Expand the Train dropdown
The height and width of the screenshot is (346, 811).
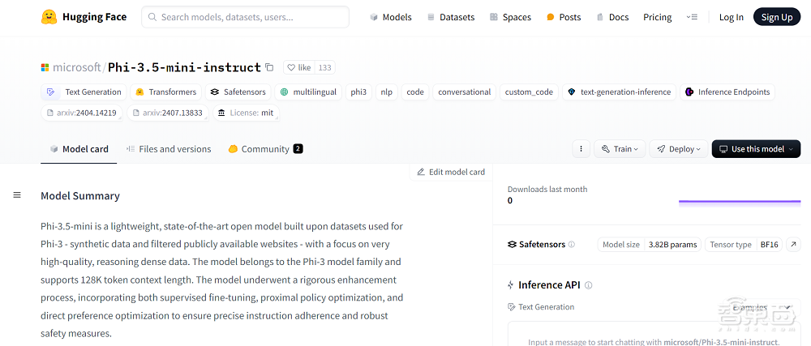click(620, 149)
